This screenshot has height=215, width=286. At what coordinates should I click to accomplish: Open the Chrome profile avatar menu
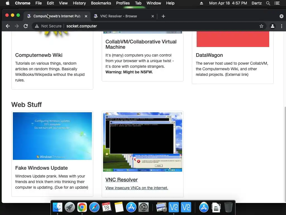(273, 26)
